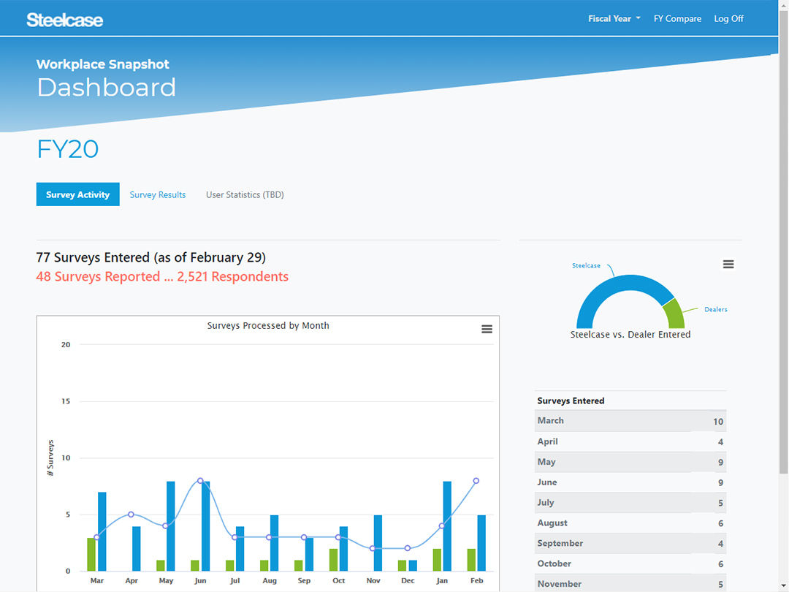Select the Dealers gauge label
The image size is (789, 592).
tap(715, 309)
